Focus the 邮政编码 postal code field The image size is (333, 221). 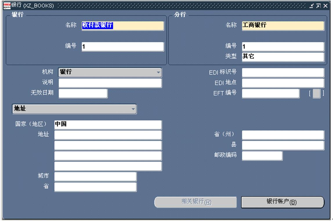click(262, 156)
